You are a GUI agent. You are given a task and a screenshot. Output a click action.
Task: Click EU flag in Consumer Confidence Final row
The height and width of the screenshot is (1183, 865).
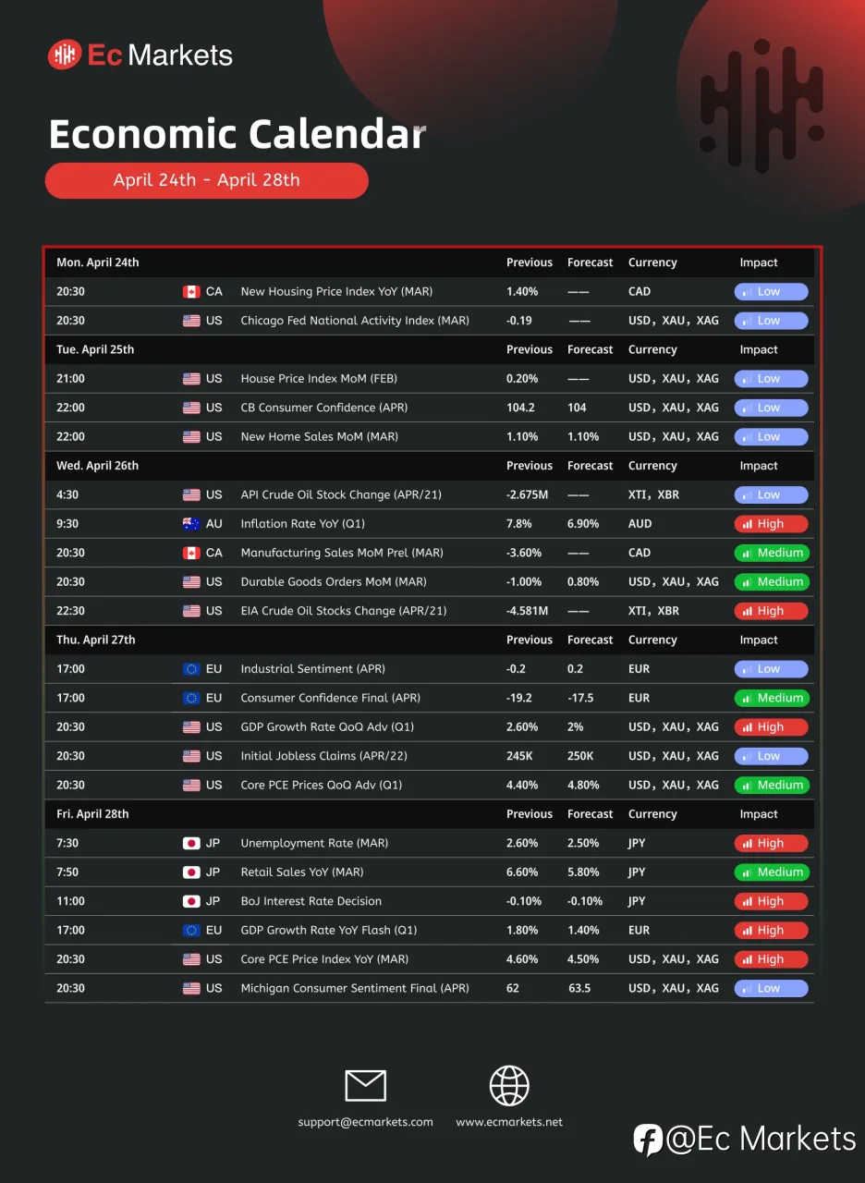point(191,698)
